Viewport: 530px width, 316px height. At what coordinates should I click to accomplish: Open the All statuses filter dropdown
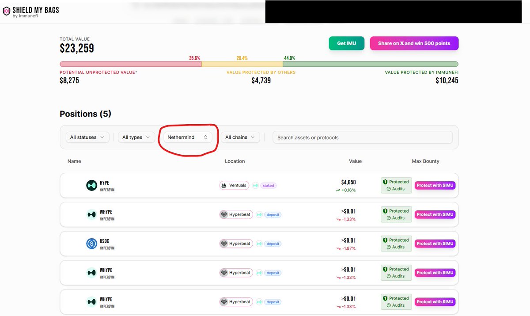pyautogui.click(x=87, y=137)
